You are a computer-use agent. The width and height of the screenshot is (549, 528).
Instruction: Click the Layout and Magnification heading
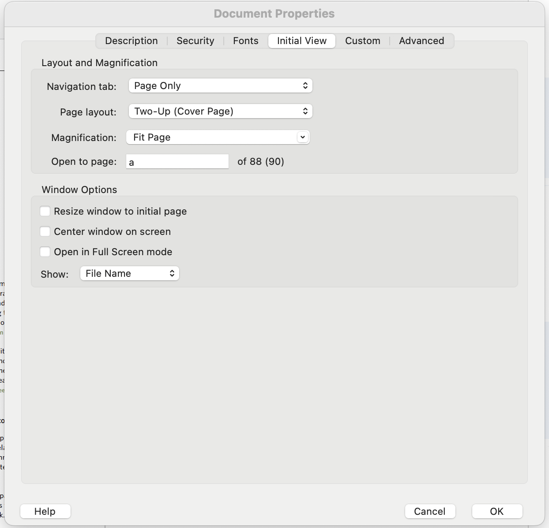pos(99,63)
